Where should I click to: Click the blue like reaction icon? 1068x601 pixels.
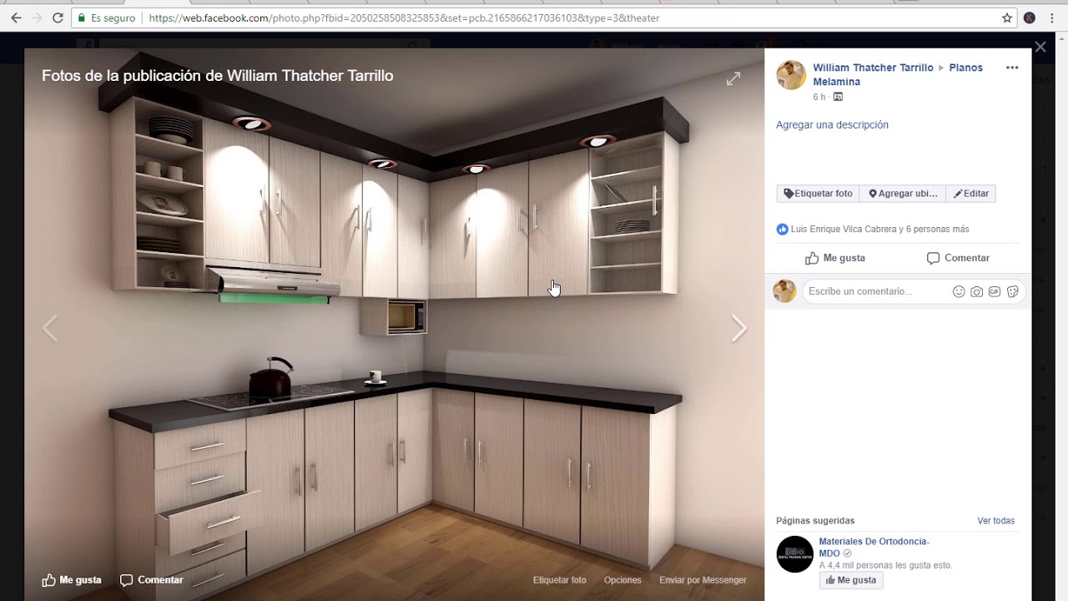[782, 229]
